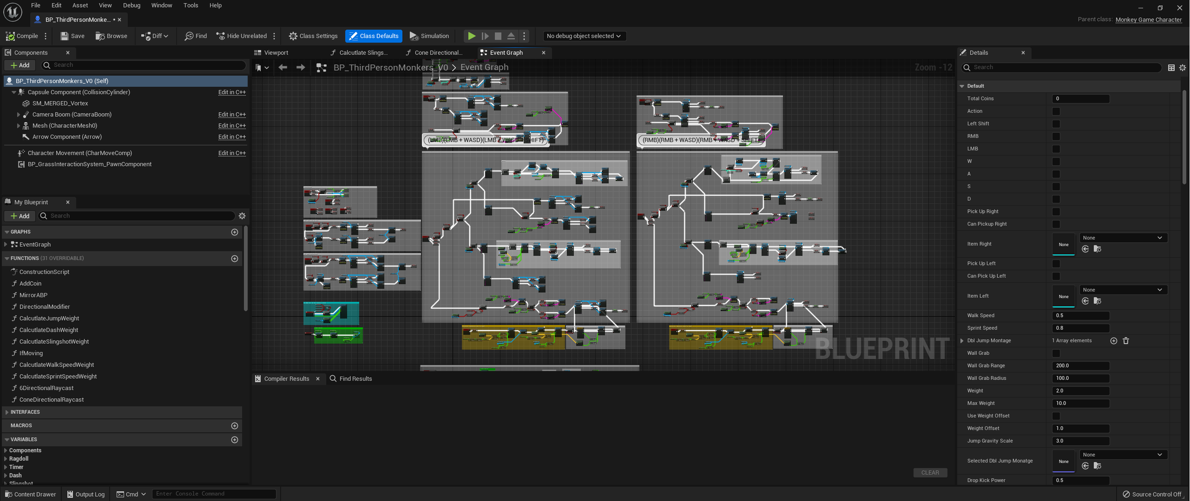1190x501 pixels.
Task: Click the Compile button icon
Action: (10, 36)
